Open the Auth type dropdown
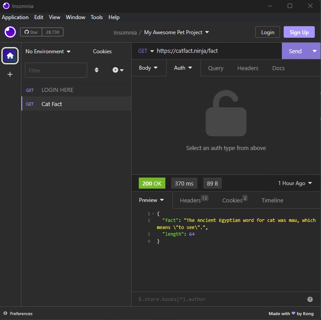Viewport: 321px width, 320px height. (183, 68)
